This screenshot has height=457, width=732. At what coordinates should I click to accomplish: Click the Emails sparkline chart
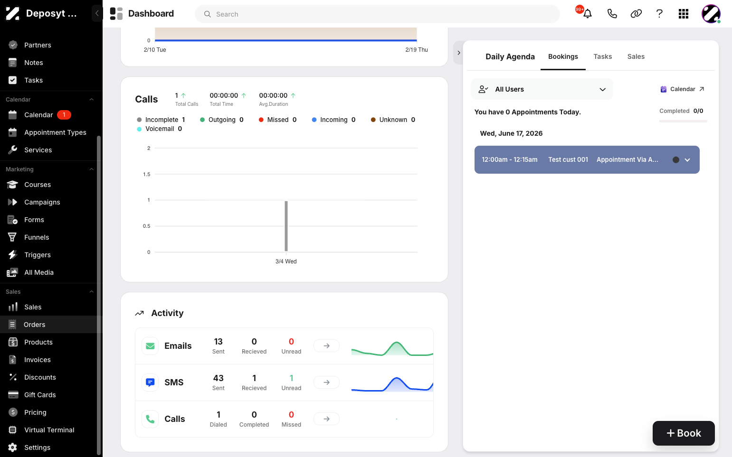(392, 348)
